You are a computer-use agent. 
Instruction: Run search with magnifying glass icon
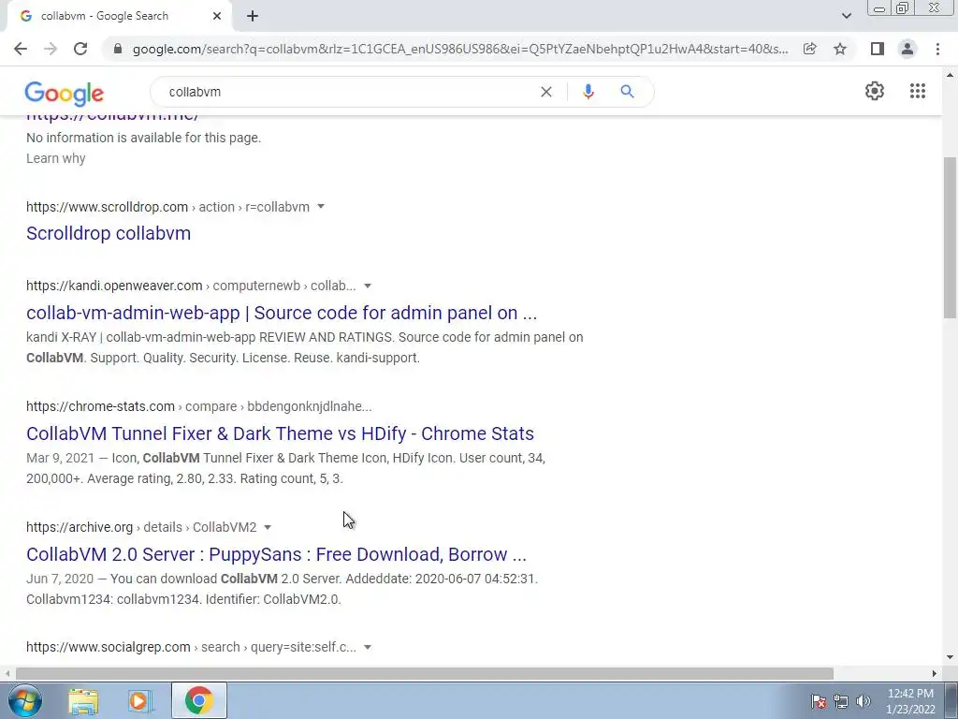(627, 92)
